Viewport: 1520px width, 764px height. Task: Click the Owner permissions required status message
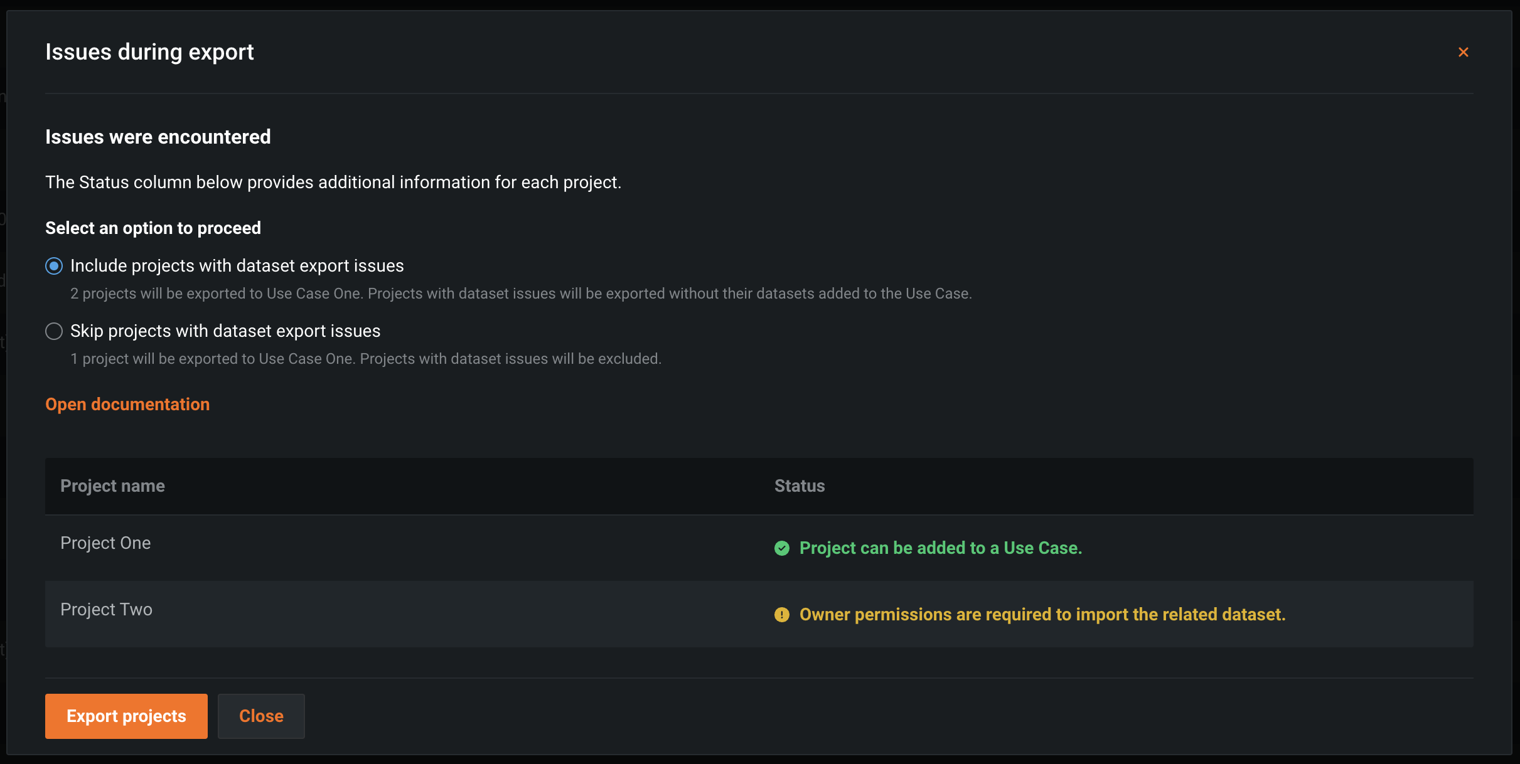(x=1042, y=615)
